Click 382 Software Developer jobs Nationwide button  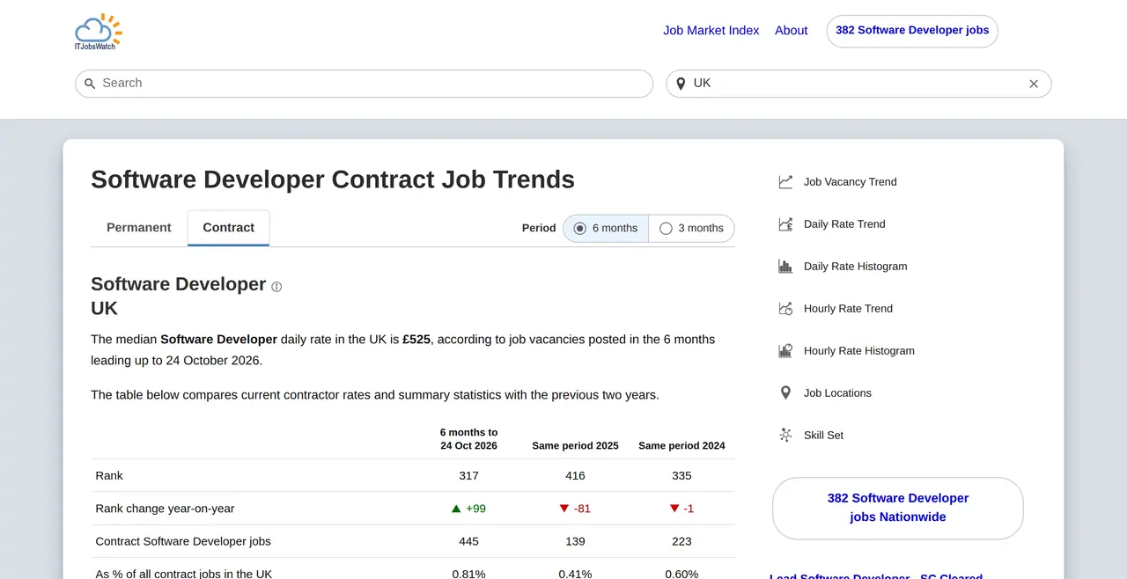pos(898,508)
